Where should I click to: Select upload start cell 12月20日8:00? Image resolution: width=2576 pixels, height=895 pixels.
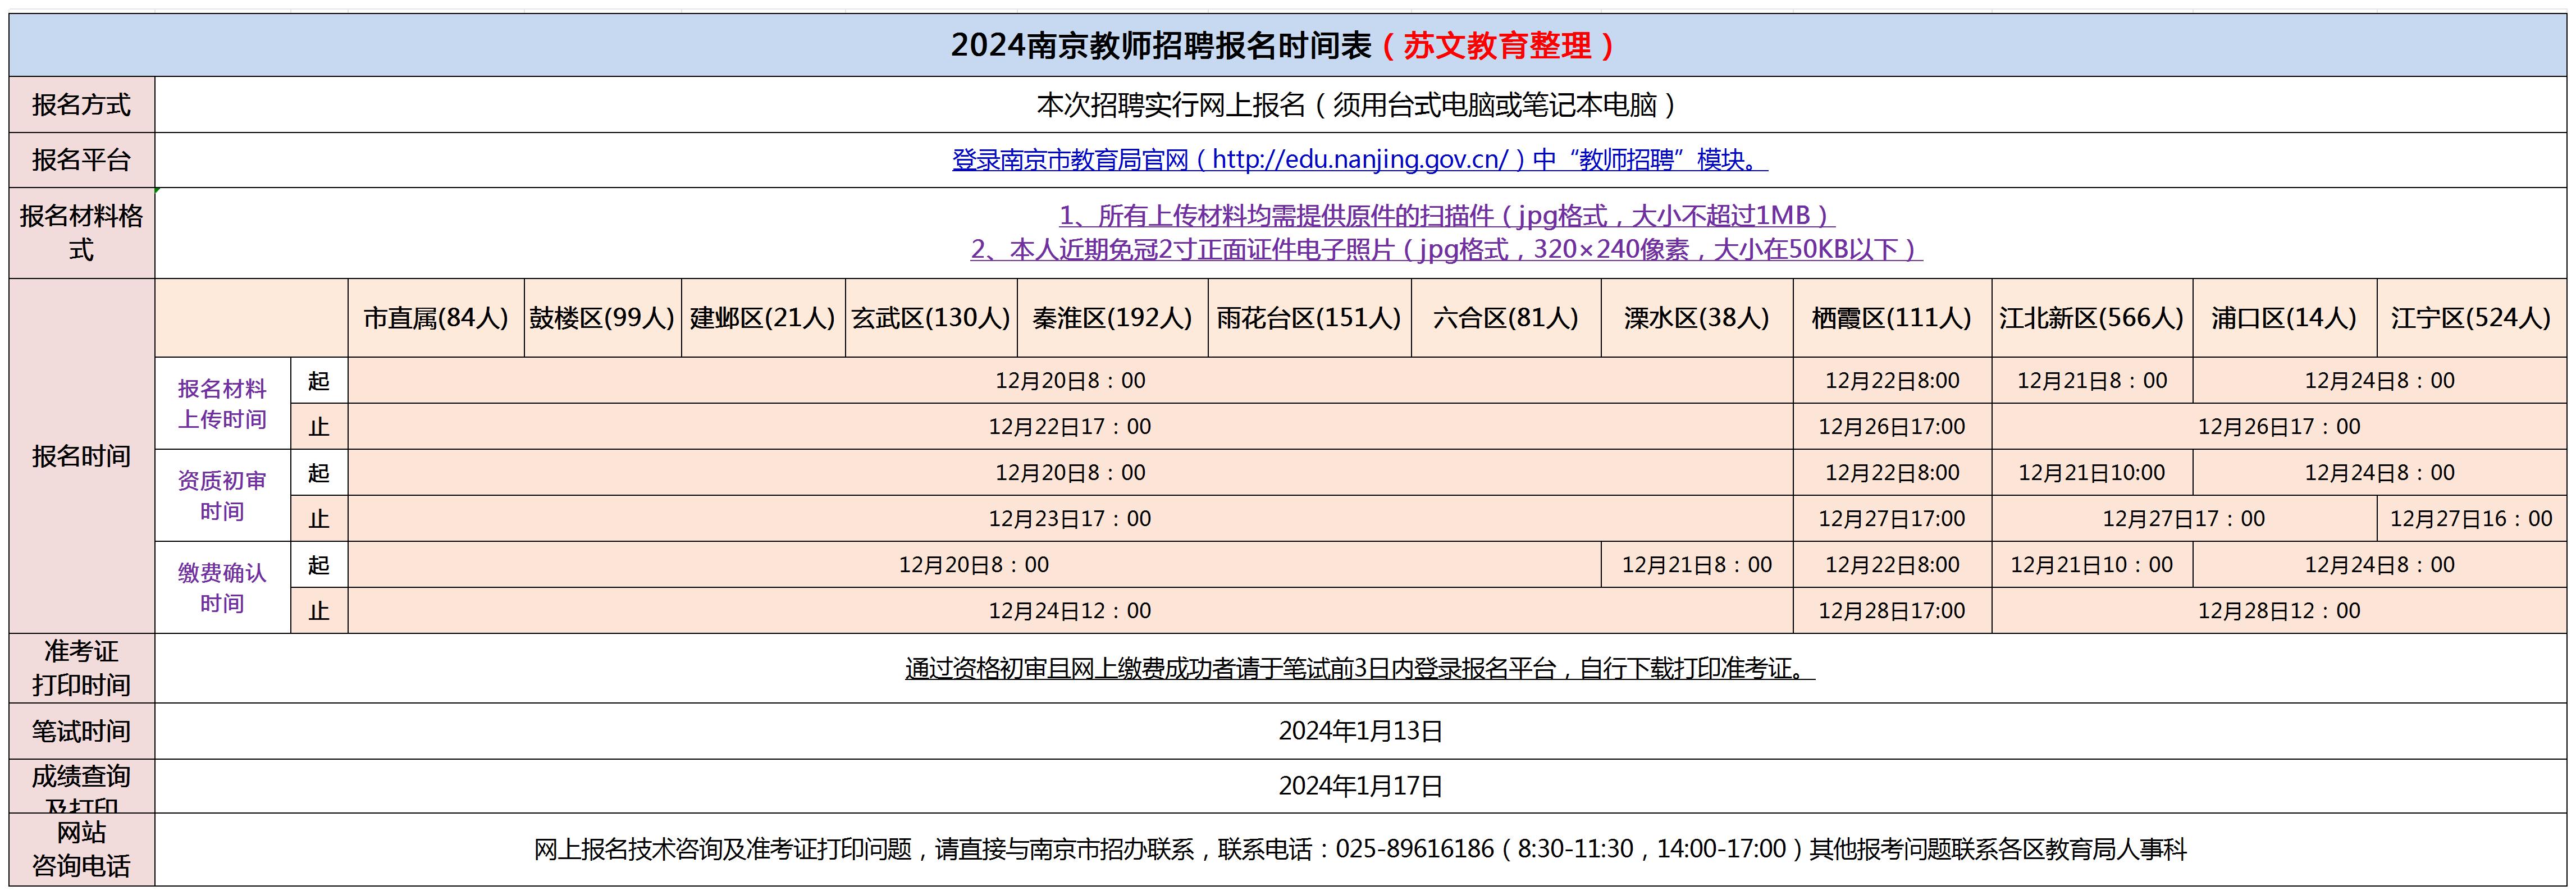pos(1070,380)
